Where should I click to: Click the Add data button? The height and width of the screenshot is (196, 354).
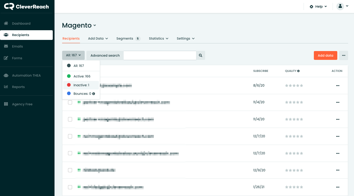point(326,55)
